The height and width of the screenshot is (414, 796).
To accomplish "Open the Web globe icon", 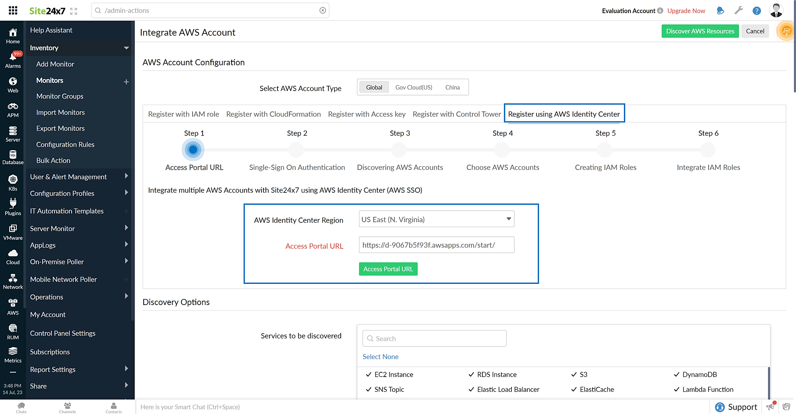I will (13, 82).
